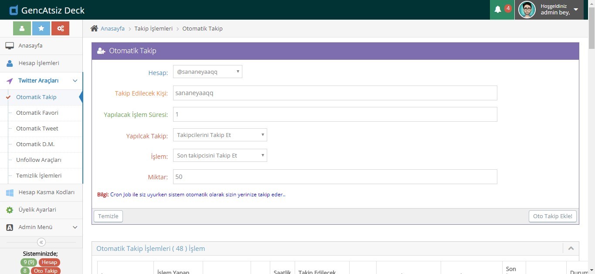
Task: Go to Unfollow Araçları page
Action: [x=38, y=160]
